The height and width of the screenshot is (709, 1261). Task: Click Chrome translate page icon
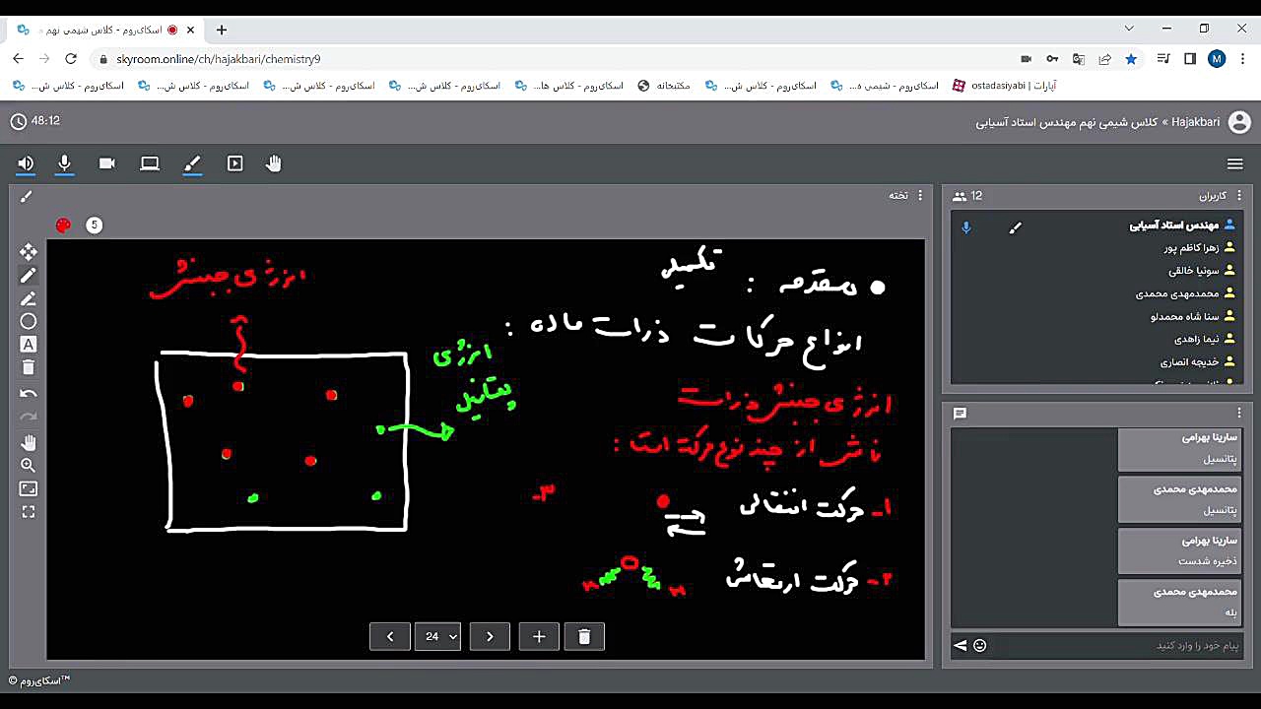(1079, 59)
